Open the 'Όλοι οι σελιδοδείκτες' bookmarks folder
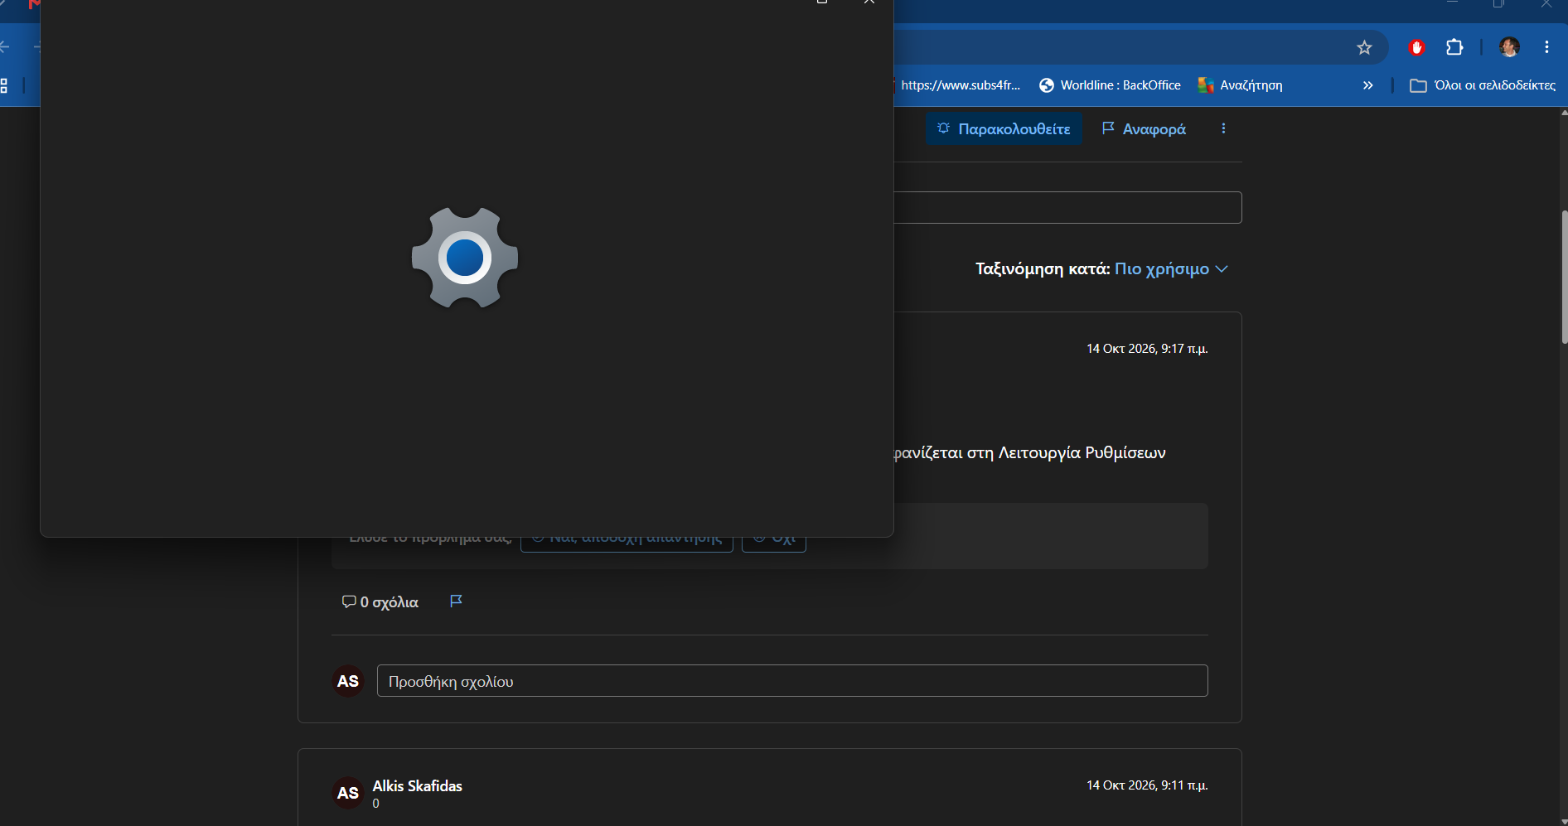 [x=1483, y=85]
